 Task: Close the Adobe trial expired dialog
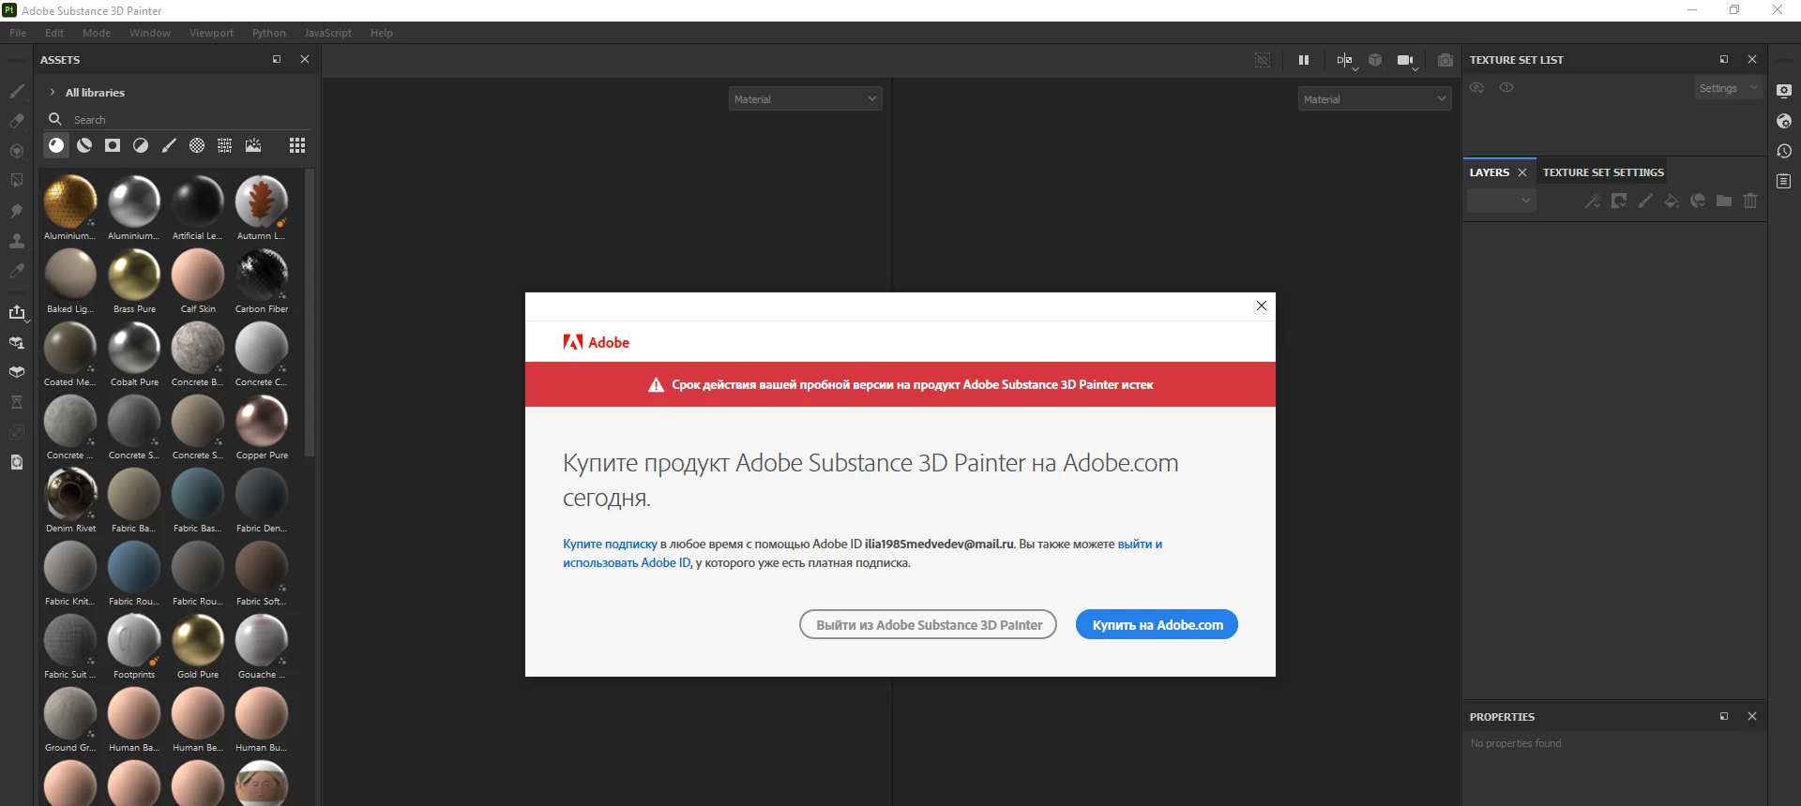coord(1262,306)
